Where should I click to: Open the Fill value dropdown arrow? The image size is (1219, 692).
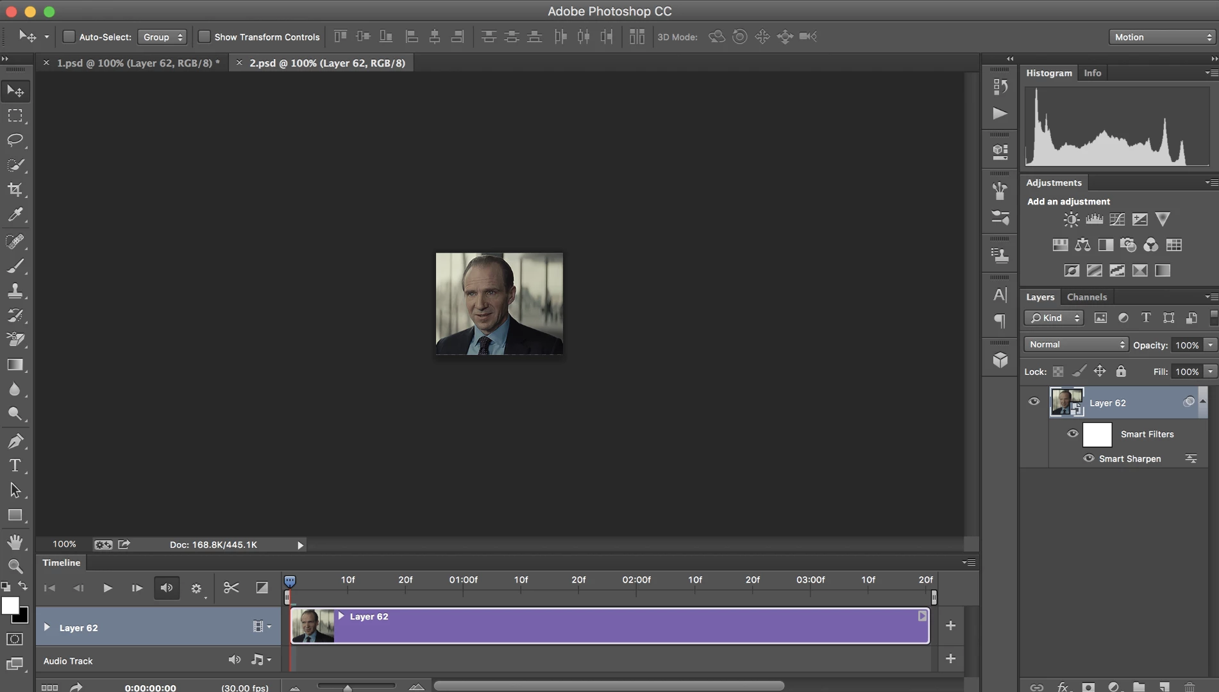(x=1210, y=372)
